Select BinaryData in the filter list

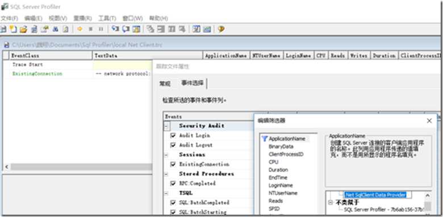(x=281, y=147)
